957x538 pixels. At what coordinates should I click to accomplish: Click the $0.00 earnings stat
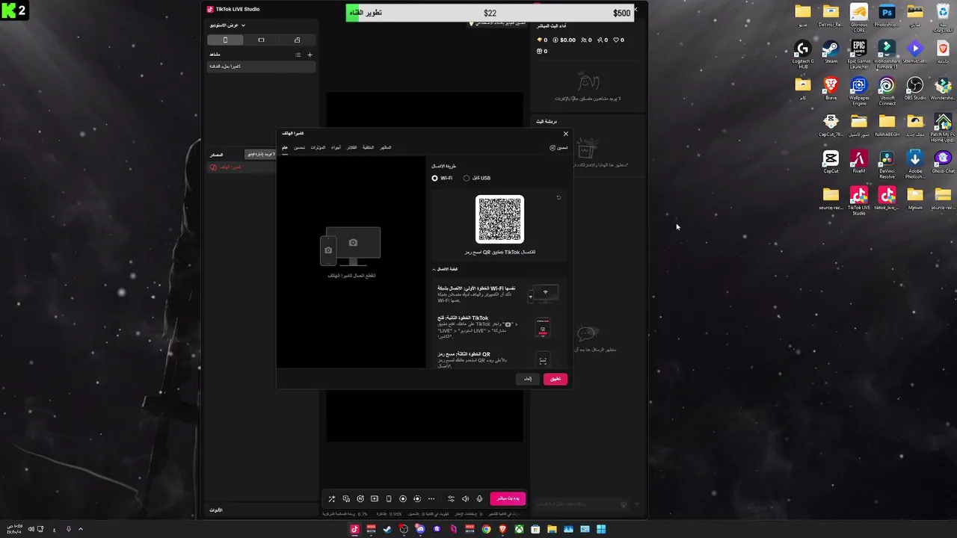coord(564,40)
